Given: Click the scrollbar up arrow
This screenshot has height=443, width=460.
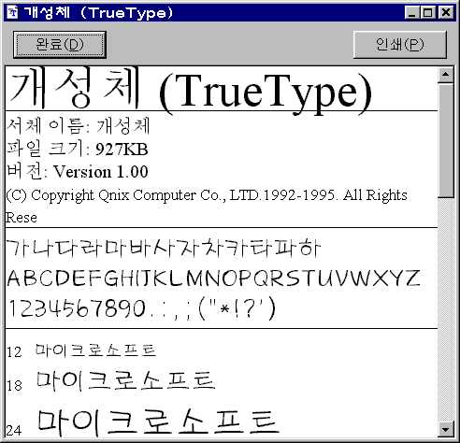Looking at the screenshot, I should coord(446,75).
